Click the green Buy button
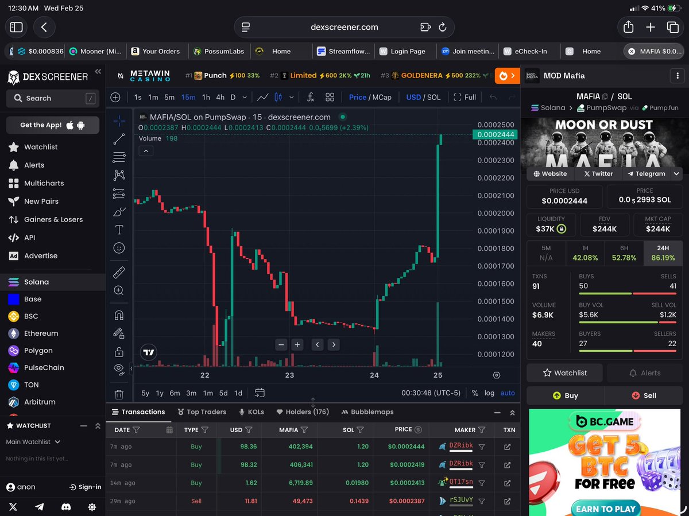Screen dimensions: 689x516 pos(565,395)
